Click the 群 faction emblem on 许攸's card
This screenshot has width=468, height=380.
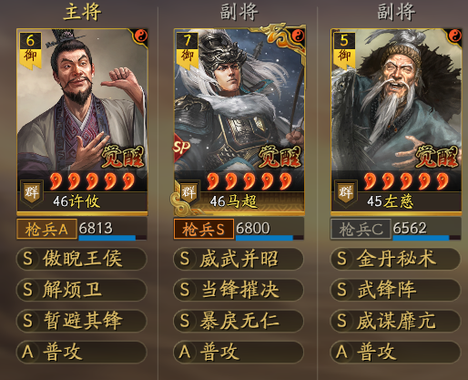[32, 192]
